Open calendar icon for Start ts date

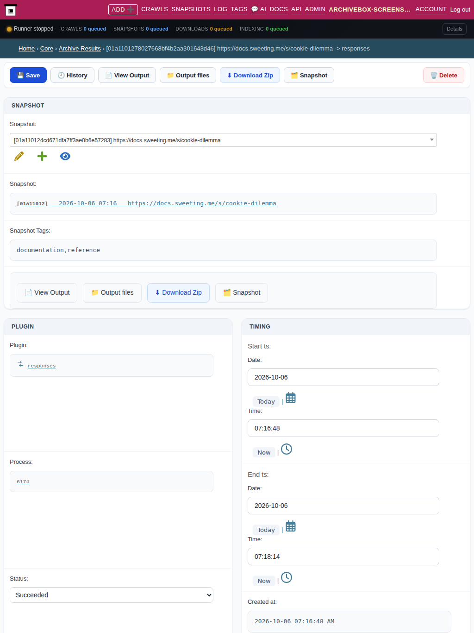291,398
